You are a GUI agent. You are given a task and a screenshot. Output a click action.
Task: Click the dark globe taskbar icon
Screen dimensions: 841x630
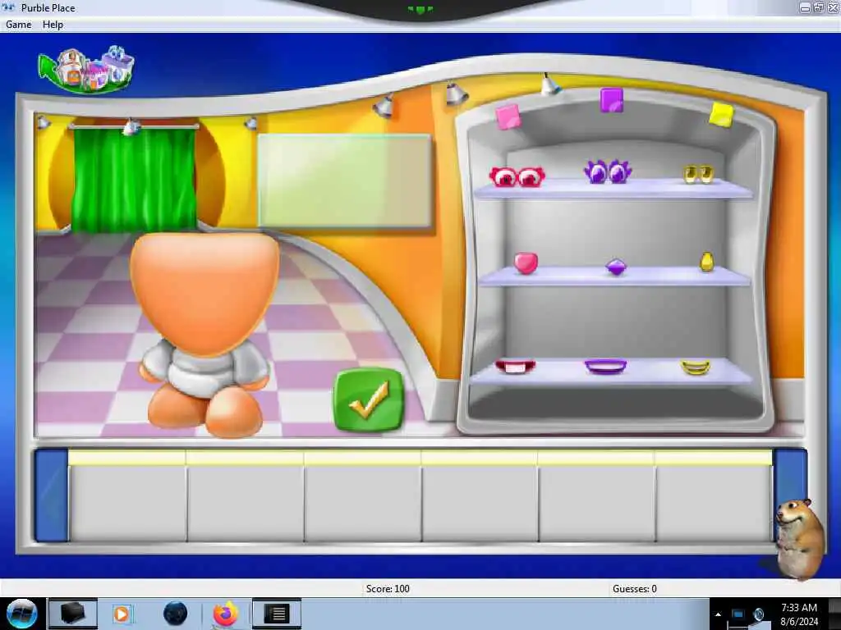176,614
